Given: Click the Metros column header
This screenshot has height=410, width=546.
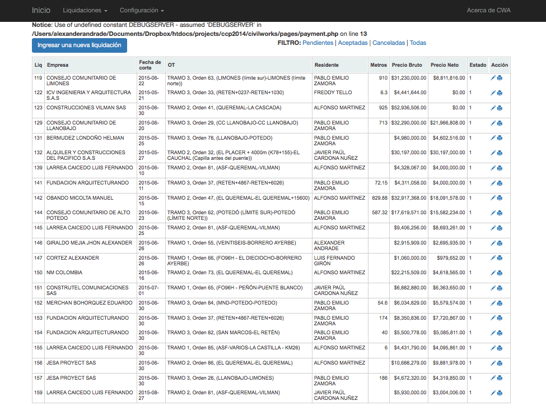Looking at the screenshot, I should tap(379, 65).
